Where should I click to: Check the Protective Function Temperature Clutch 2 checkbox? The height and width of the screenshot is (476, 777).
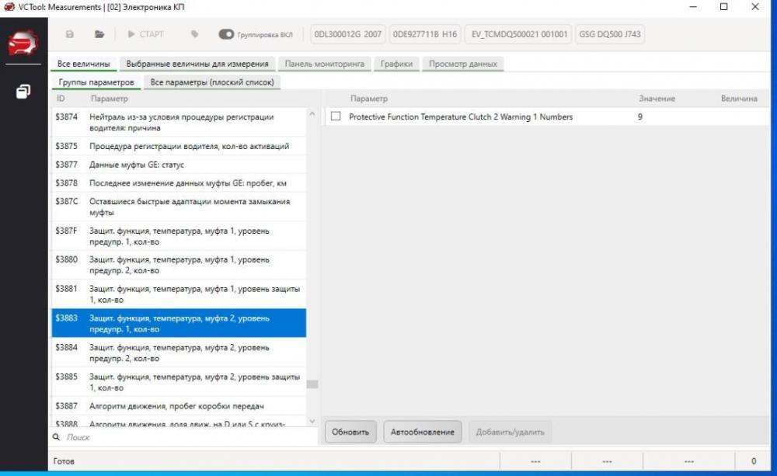[x=336, y=117]
